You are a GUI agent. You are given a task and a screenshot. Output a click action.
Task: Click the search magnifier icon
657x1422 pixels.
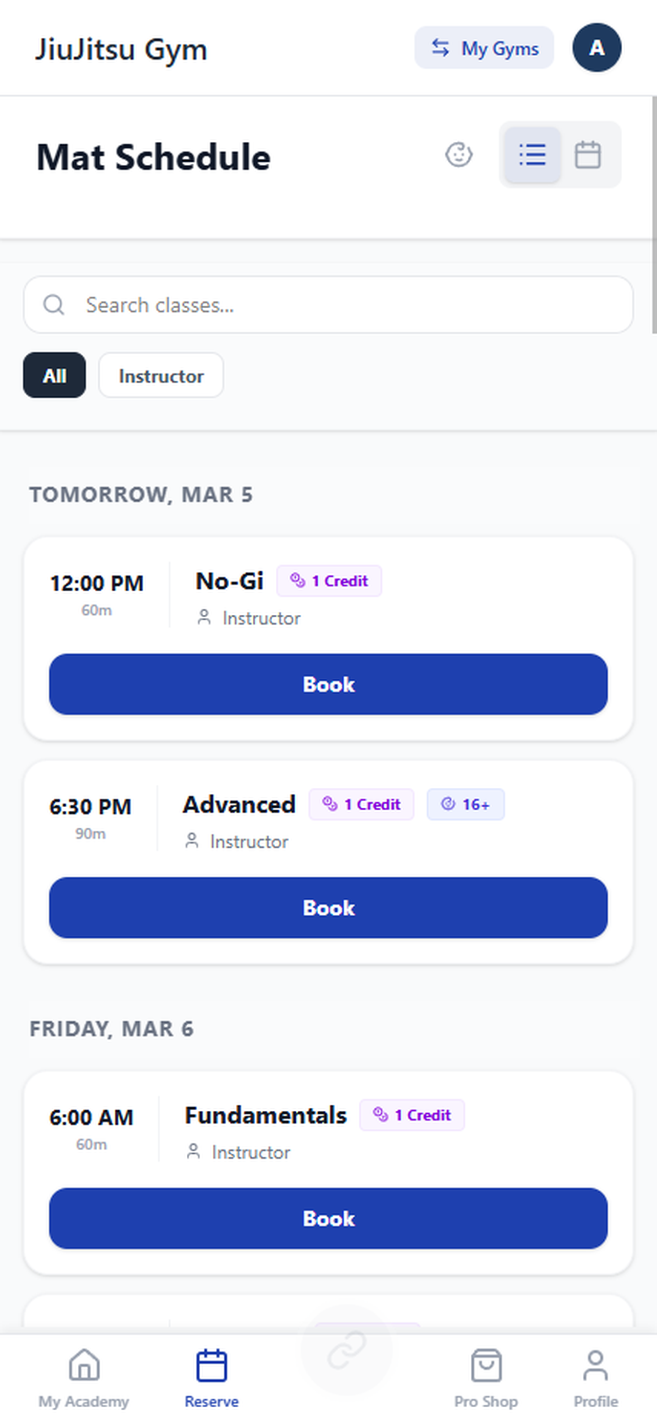tap(53, 305)
